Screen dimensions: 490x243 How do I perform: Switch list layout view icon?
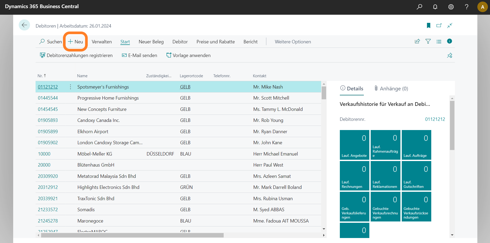(439, 42)
